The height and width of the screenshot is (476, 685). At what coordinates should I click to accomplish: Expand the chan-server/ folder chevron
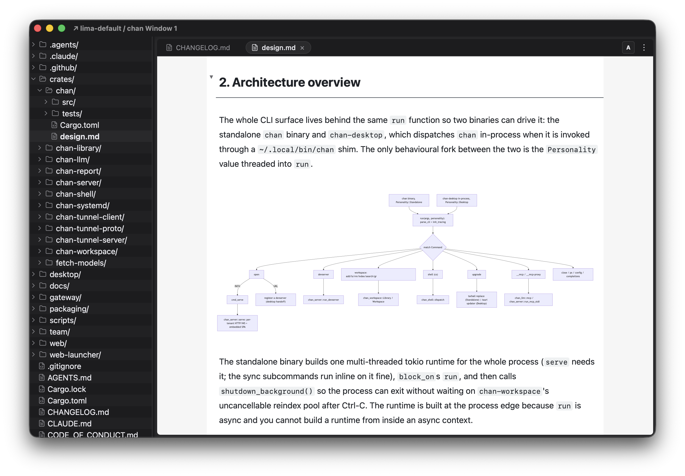pyautogui.click(x=40, y=182)
